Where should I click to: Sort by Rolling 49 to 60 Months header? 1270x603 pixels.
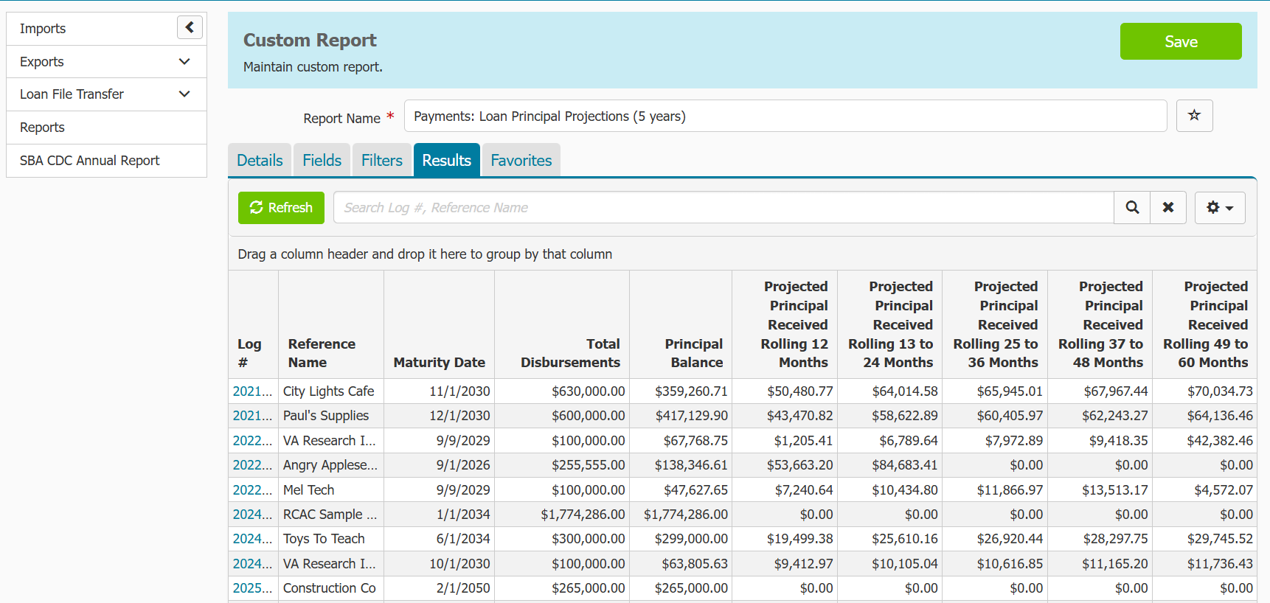(x=1205, y=324)
